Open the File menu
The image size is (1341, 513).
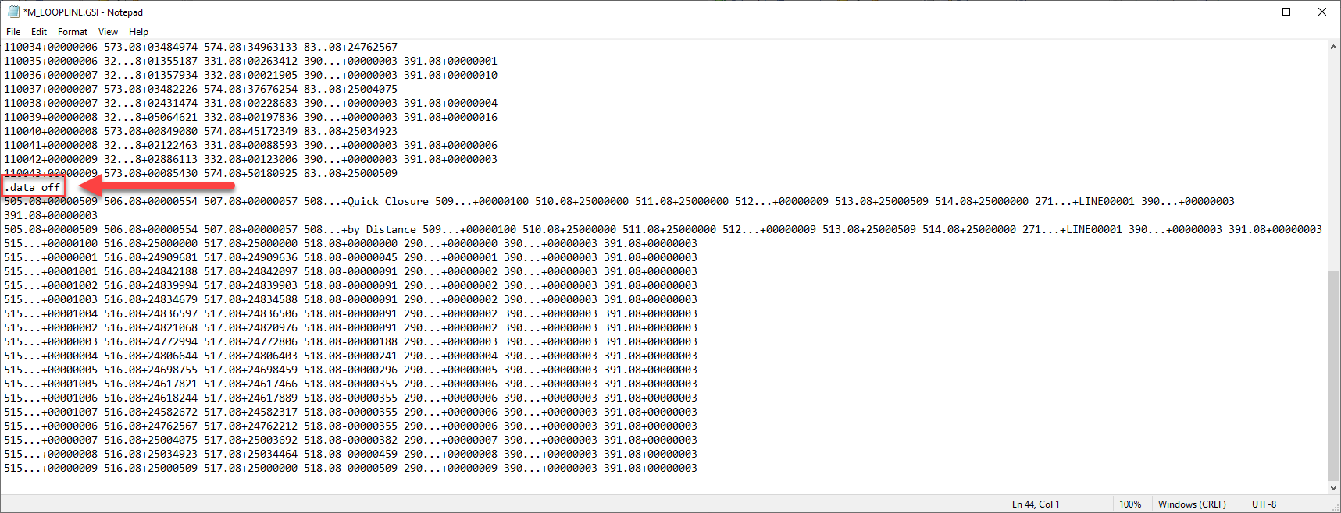(x=13, y=32)
